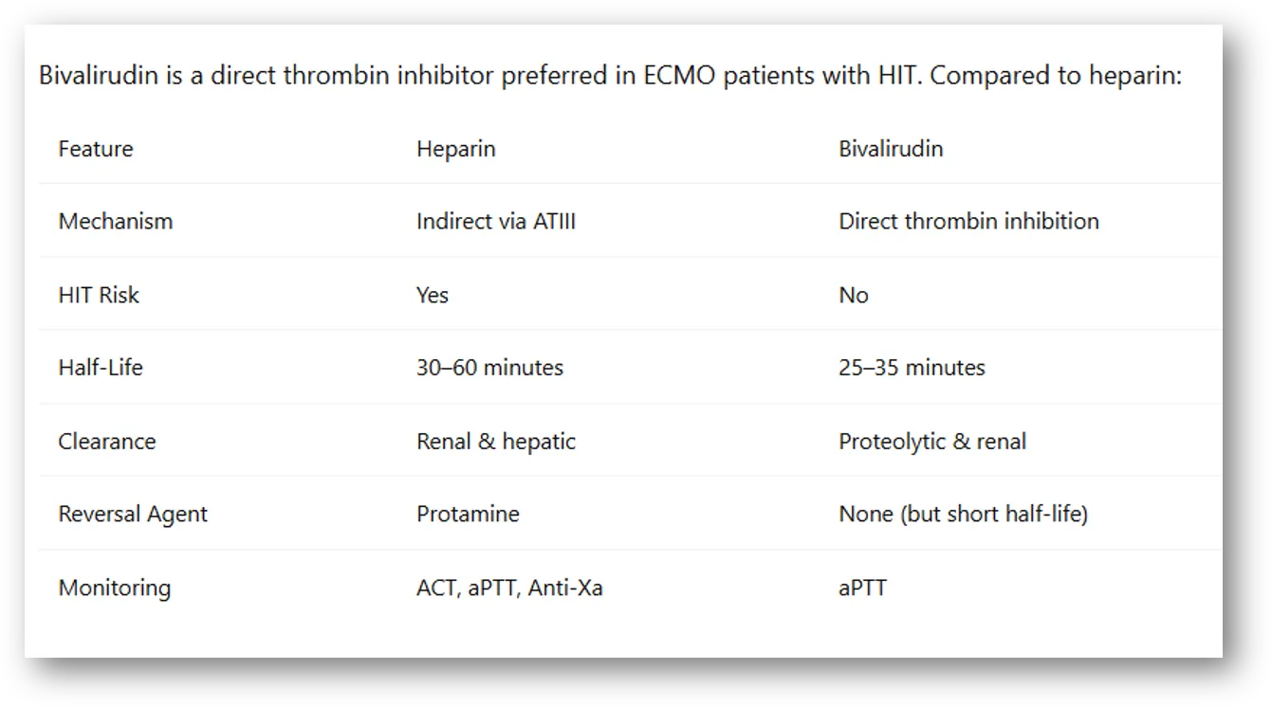Click the intro sentence about Bivalirudin

[610, 76]
